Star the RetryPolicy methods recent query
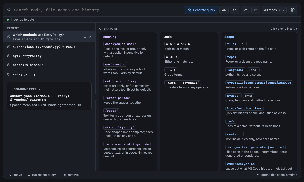The image size is (304, 182). click(x=85, y=37)
